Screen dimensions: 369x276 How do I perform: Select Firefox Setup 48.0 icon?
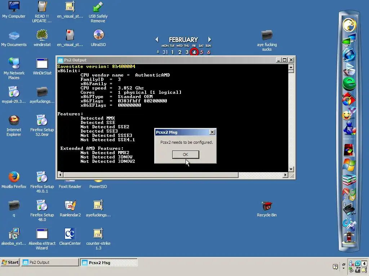point(42,211)
